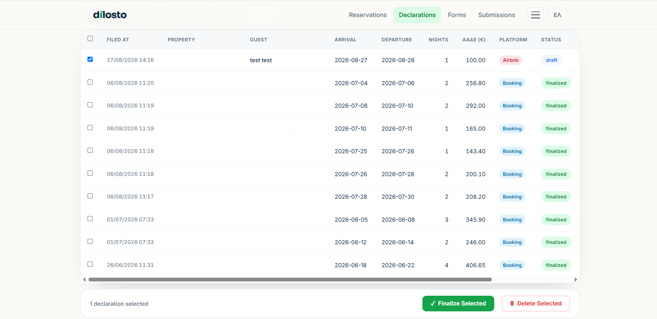The height and width of the screenshot is (319, 657).
Task: Check the row filed 06/08/2026 11:20
Action: tap(90, 82)
